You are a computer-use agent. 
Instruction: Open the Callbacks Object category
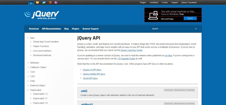click(x=38, y=67)
